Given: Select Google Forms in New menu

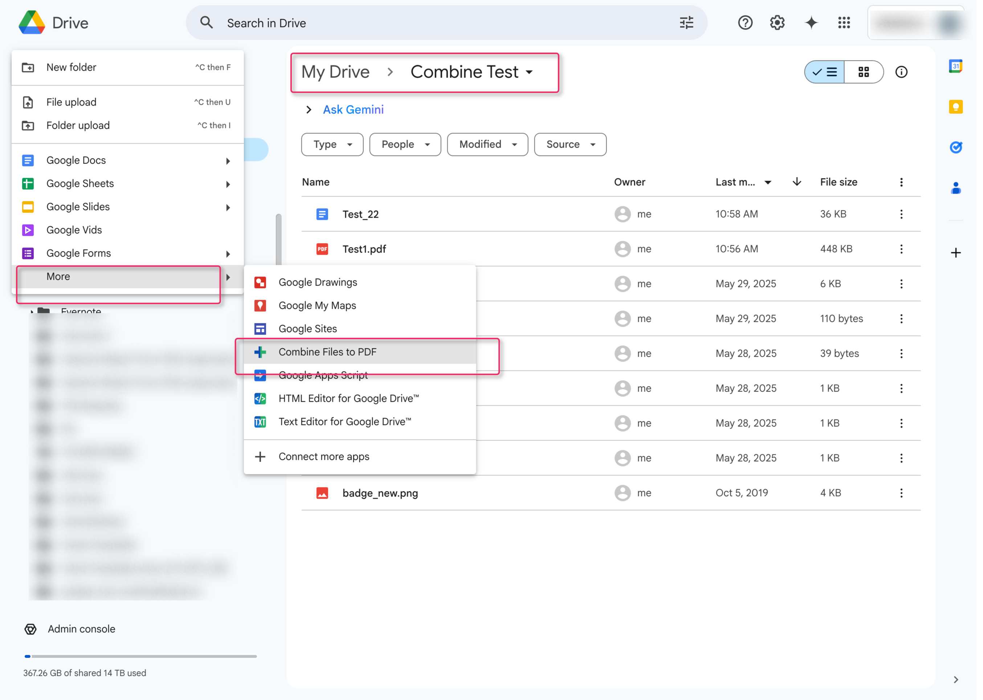Looking at the screenshot, I should pos(127,253).
